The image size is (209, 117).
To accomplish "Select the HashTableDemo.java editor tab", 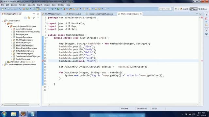I will pyautogui.click(x=130, y=14).
